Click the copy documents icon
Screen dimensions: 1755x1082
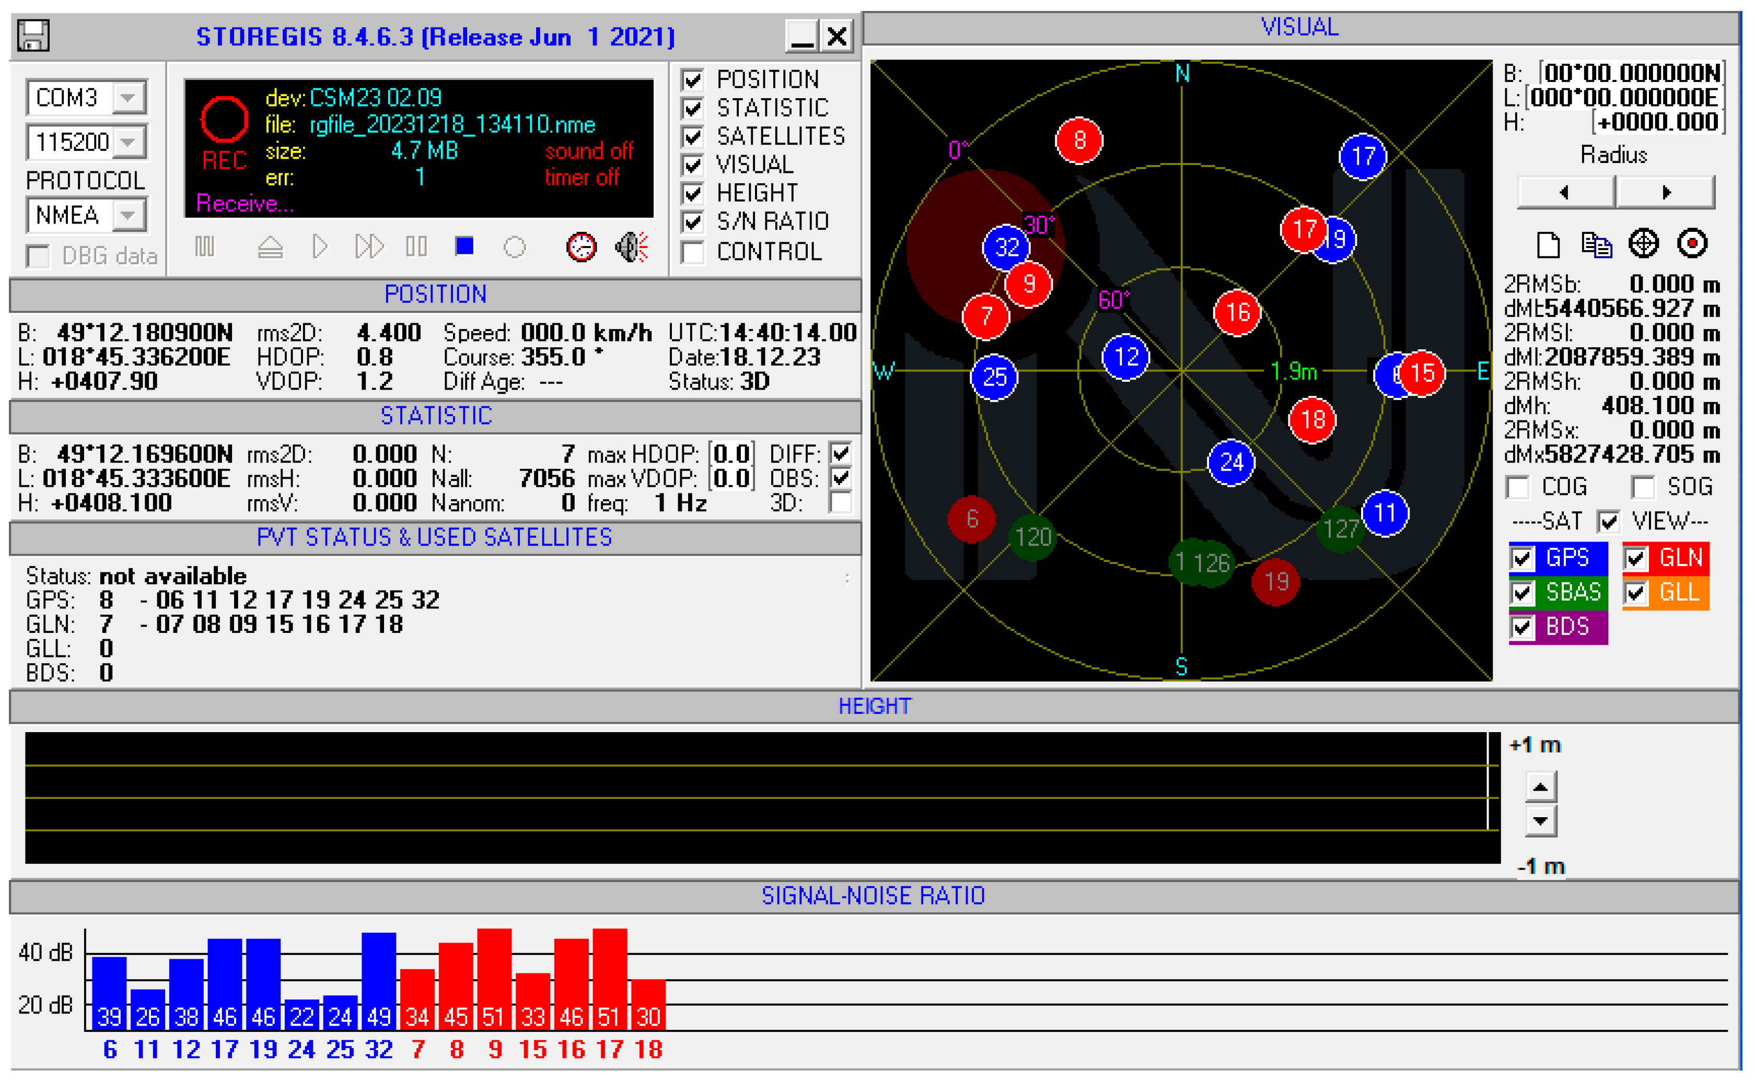click(x=1596, y=245)
